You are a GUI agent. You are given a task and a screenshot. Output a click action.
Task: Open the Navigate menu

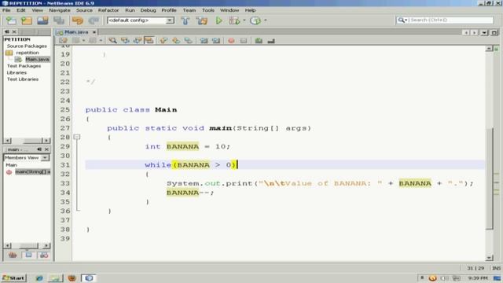[x=60, y=10]
